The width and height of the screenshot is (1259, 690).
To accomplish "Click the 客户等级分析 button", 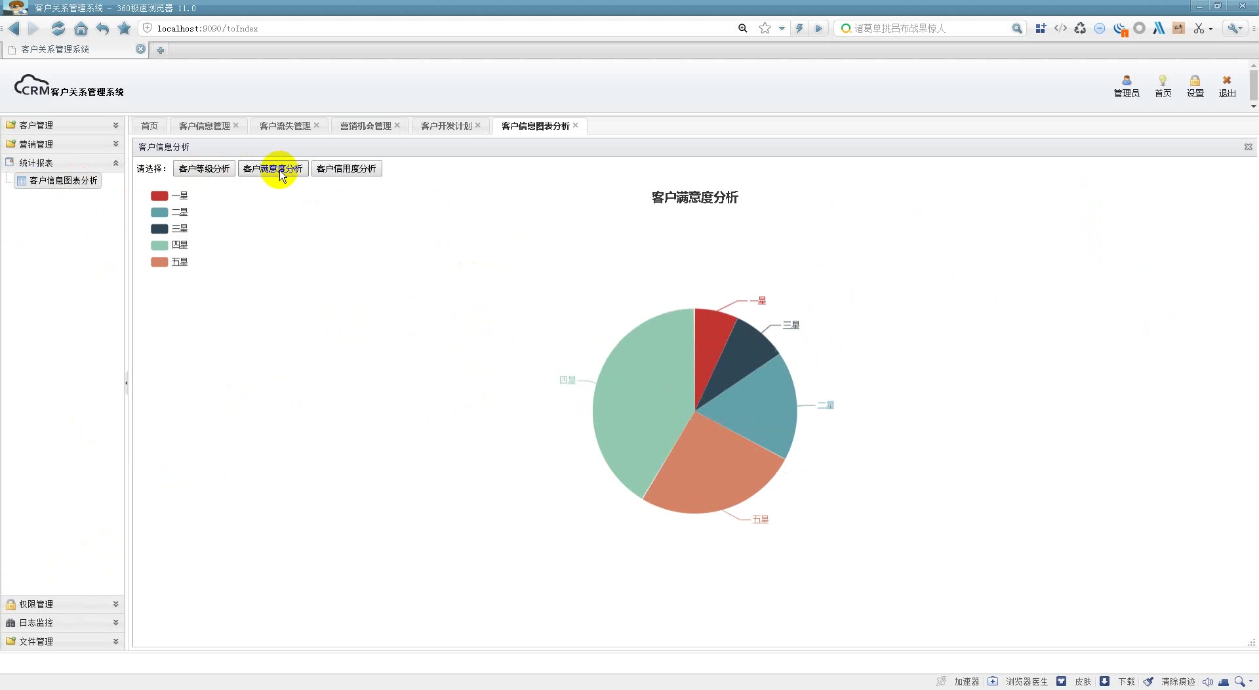I will pyautogui.click(x=204, y=169).
